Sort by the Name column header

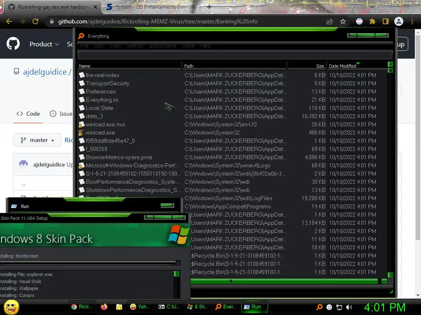point(130,66)
